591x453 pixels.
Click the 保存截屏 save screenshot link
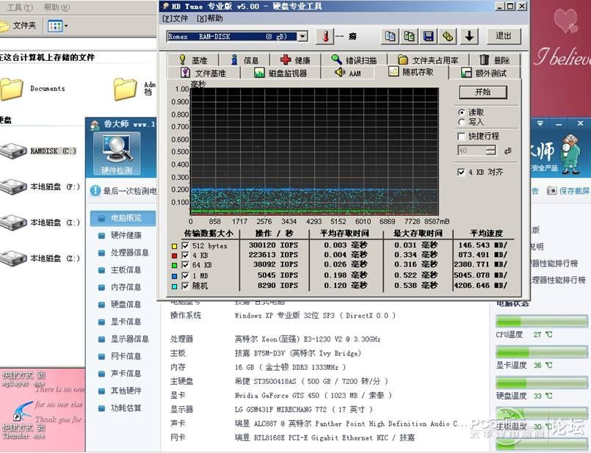(x=568, y=191)
